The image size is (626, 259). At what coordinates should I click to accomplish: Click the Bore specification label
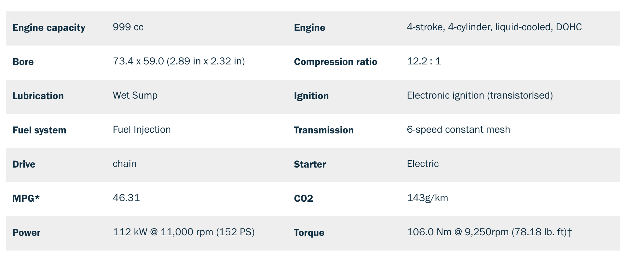[23, 62]
